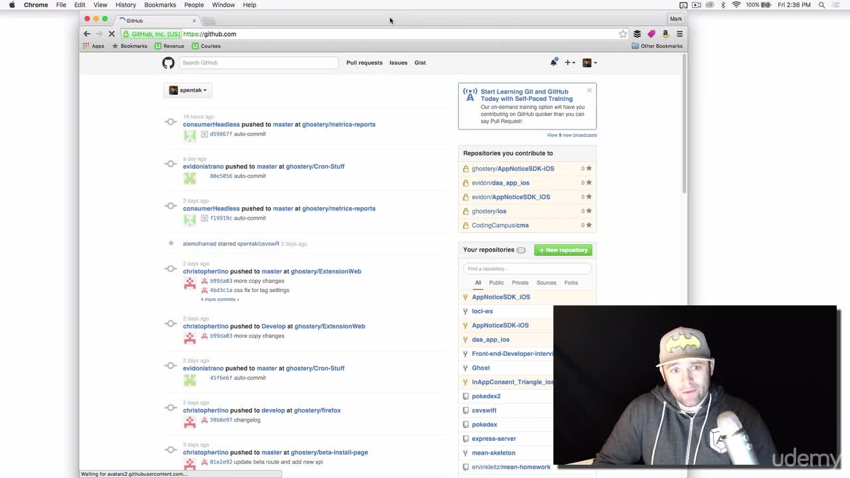Open Spotlight search icon
The height and width of the screenshot is (478, 850).
tap(822, 5)
